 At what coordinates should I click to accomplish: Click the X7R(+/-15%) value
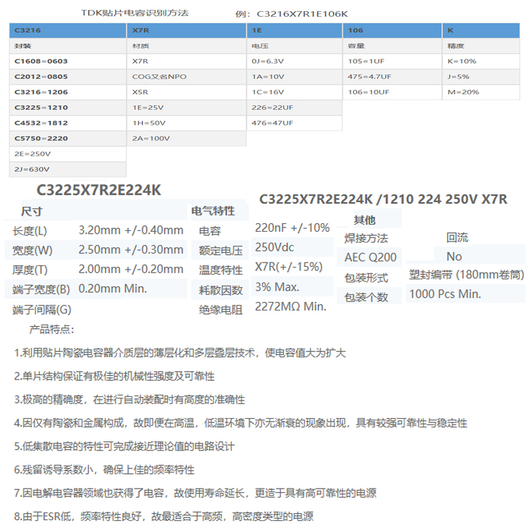[289, 267]
